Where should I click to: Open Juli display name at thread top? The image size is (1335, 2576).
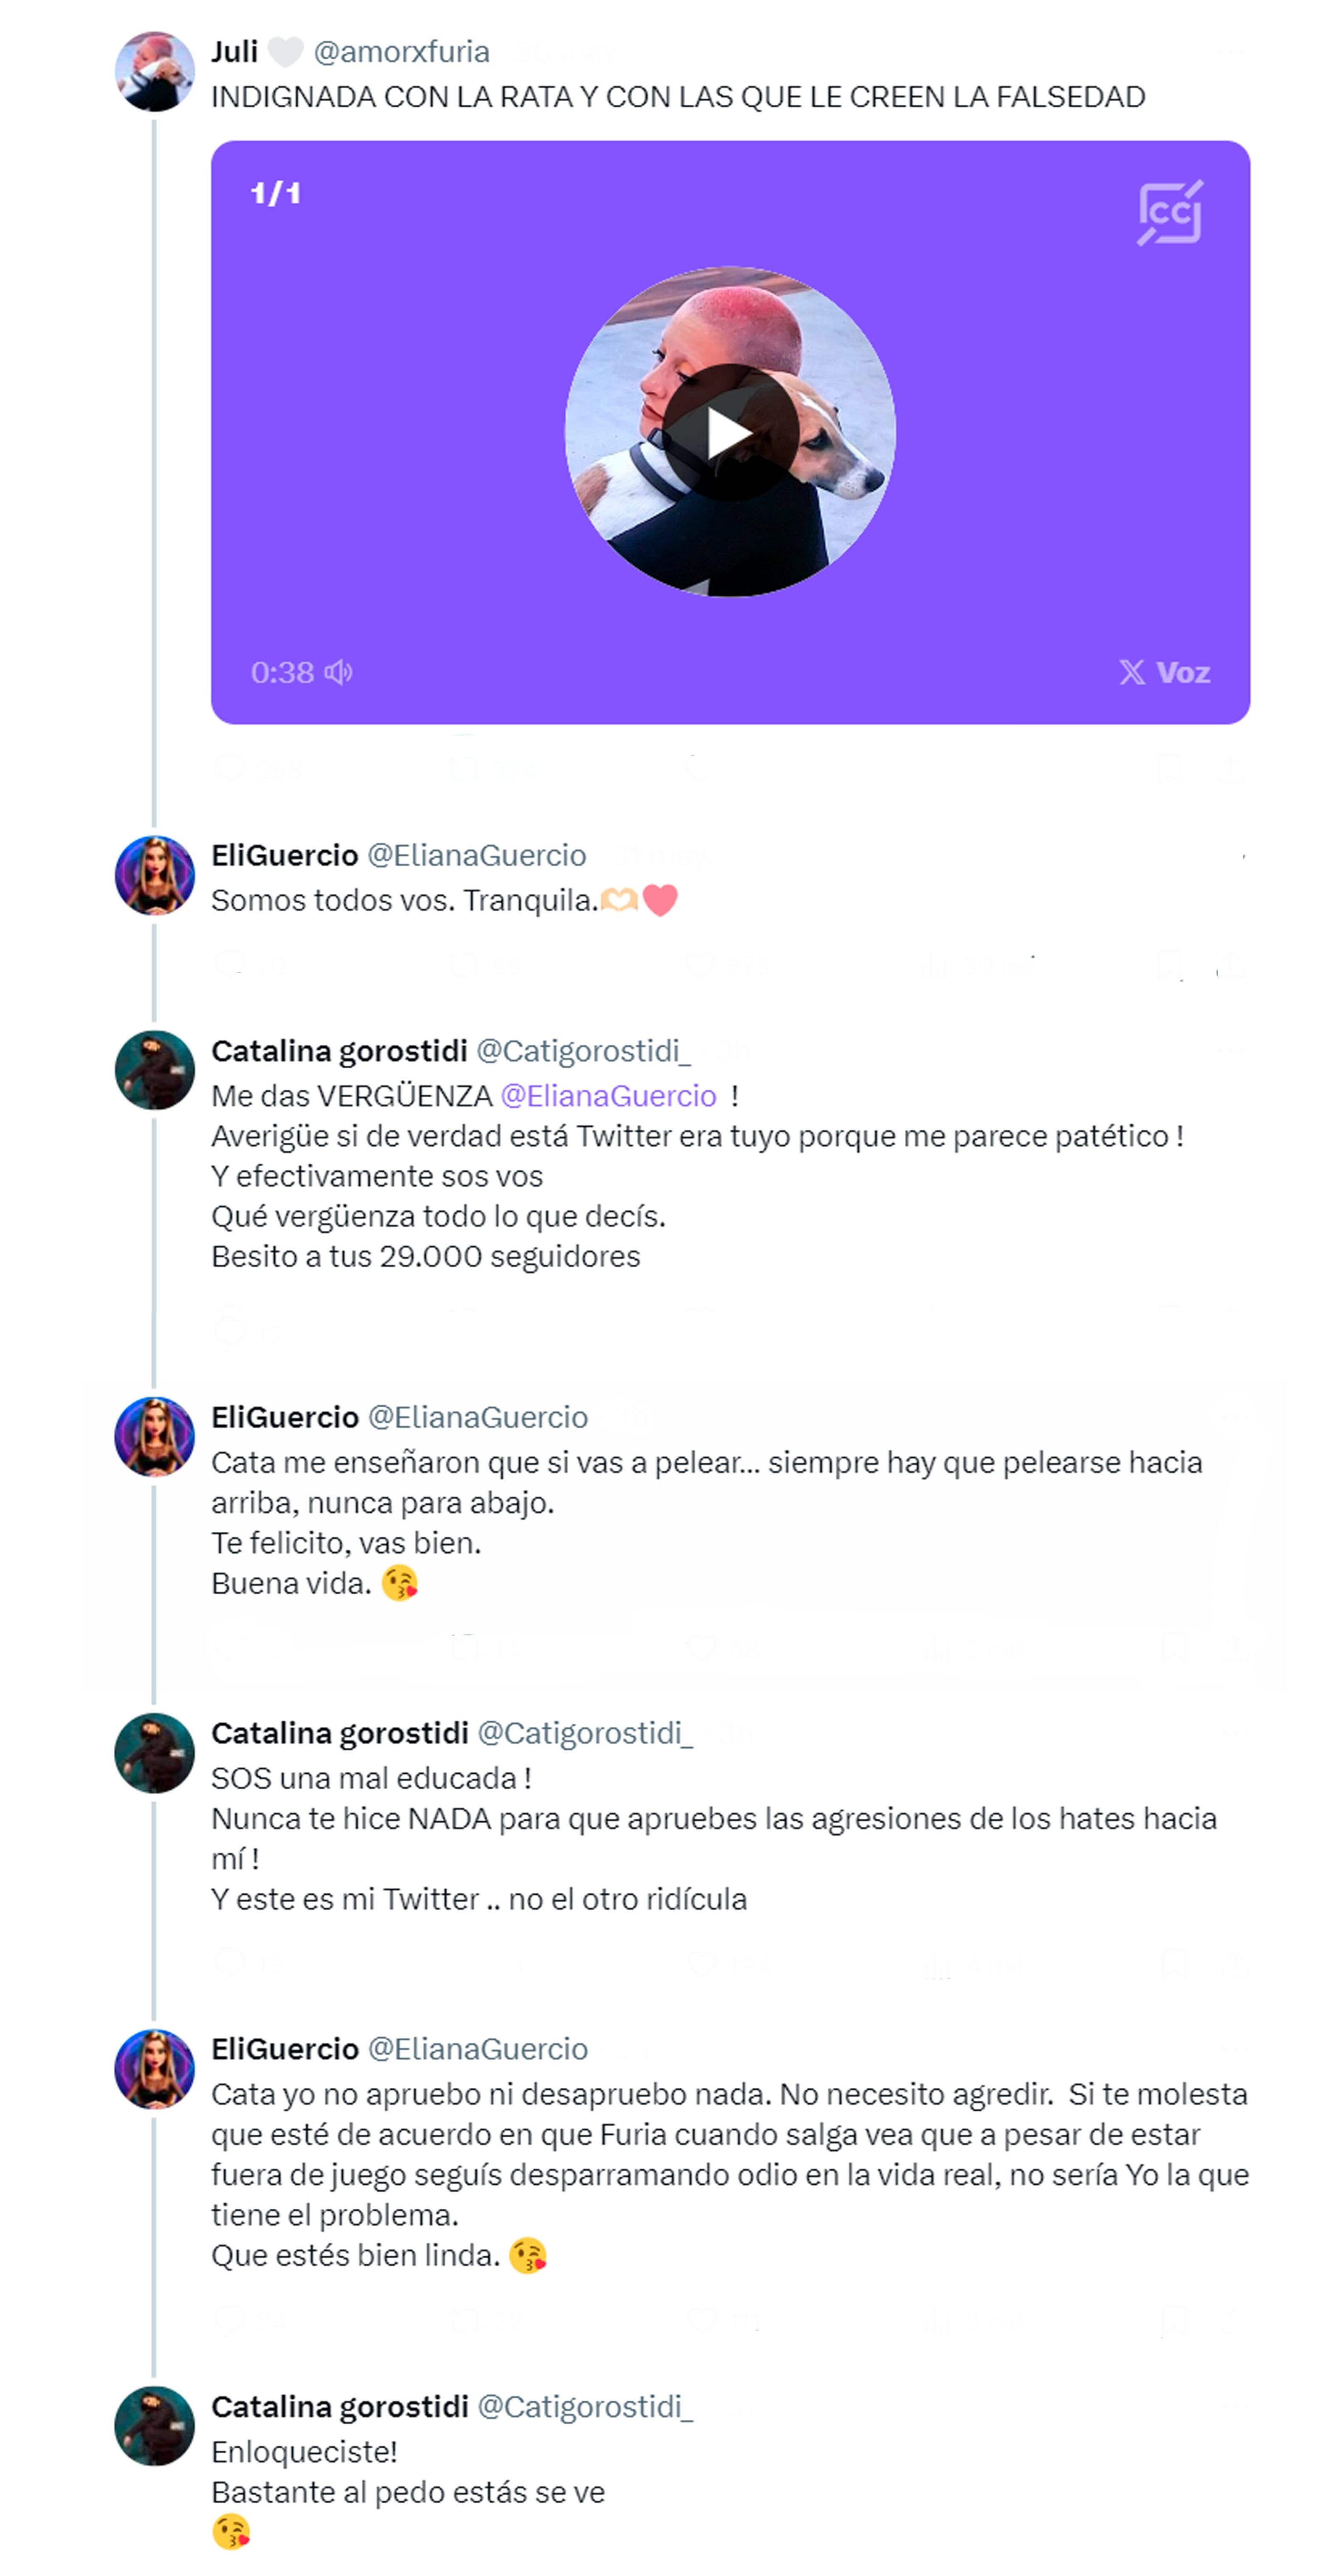coord(234,52)
